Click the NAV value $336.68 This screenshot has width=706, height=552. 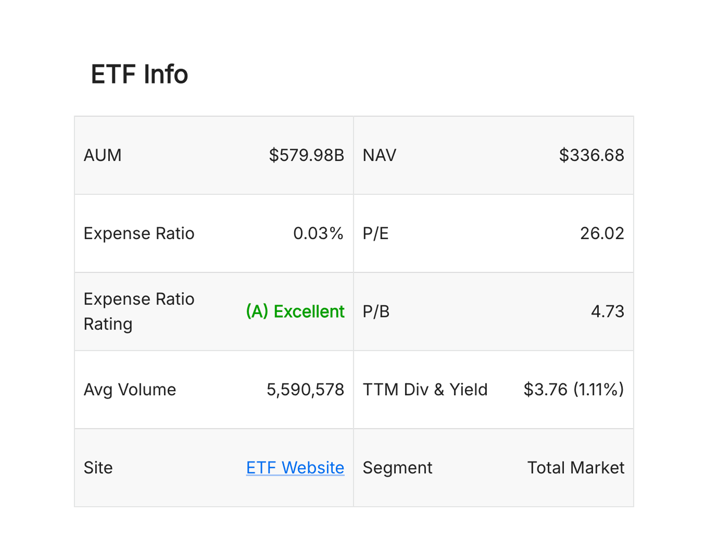[591, 155]
